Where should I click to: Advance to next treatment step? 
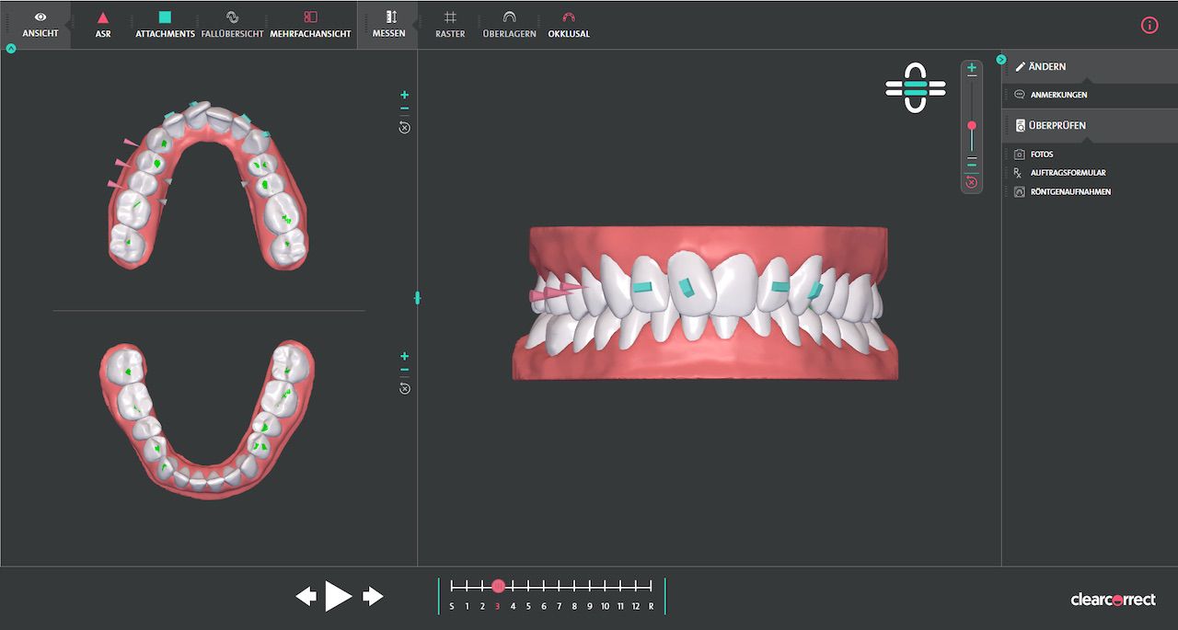373,597
